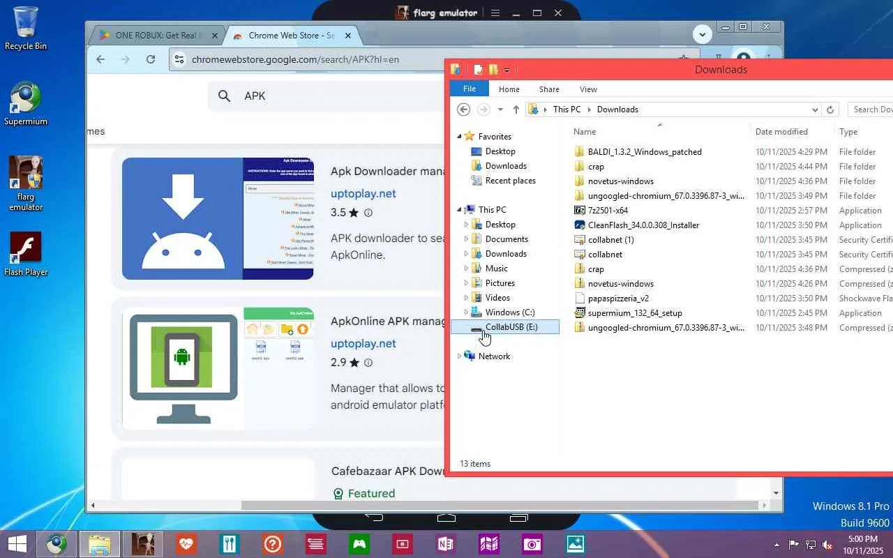The height and width of the screenshot is (558, 893).
Task: Refresh the Downloads folder view
Action: (830, 110)
